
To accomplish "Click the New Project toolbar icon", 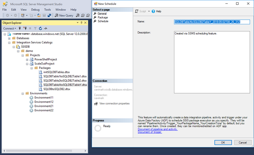I will pyautogui.click(x=23, y=15).
